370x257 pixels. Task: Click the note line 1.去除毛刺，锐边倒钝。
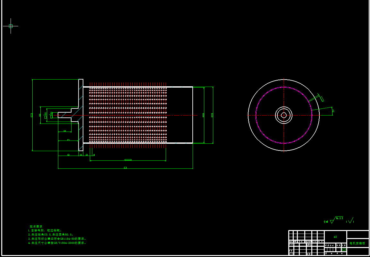[x=45, y=230]
